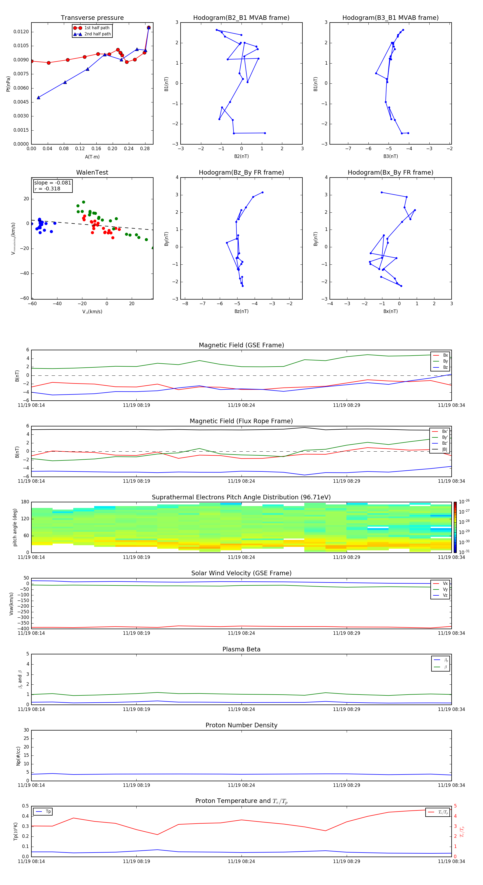This screenshot has width=483, height=885.
Task: Click the '11/19 08:24' tick under GSE plot
Action: (241, 405)
